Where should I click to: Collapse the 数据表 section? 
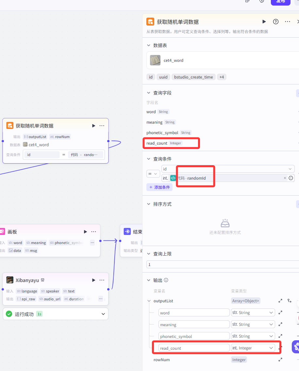[x=149, y=45]
